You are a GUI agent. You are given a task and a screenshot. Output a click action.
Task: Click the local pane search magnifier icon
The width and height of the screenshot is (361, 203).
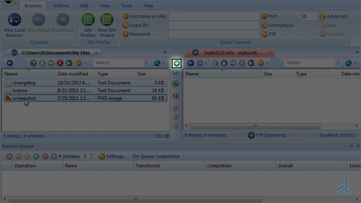click(157, 63)
